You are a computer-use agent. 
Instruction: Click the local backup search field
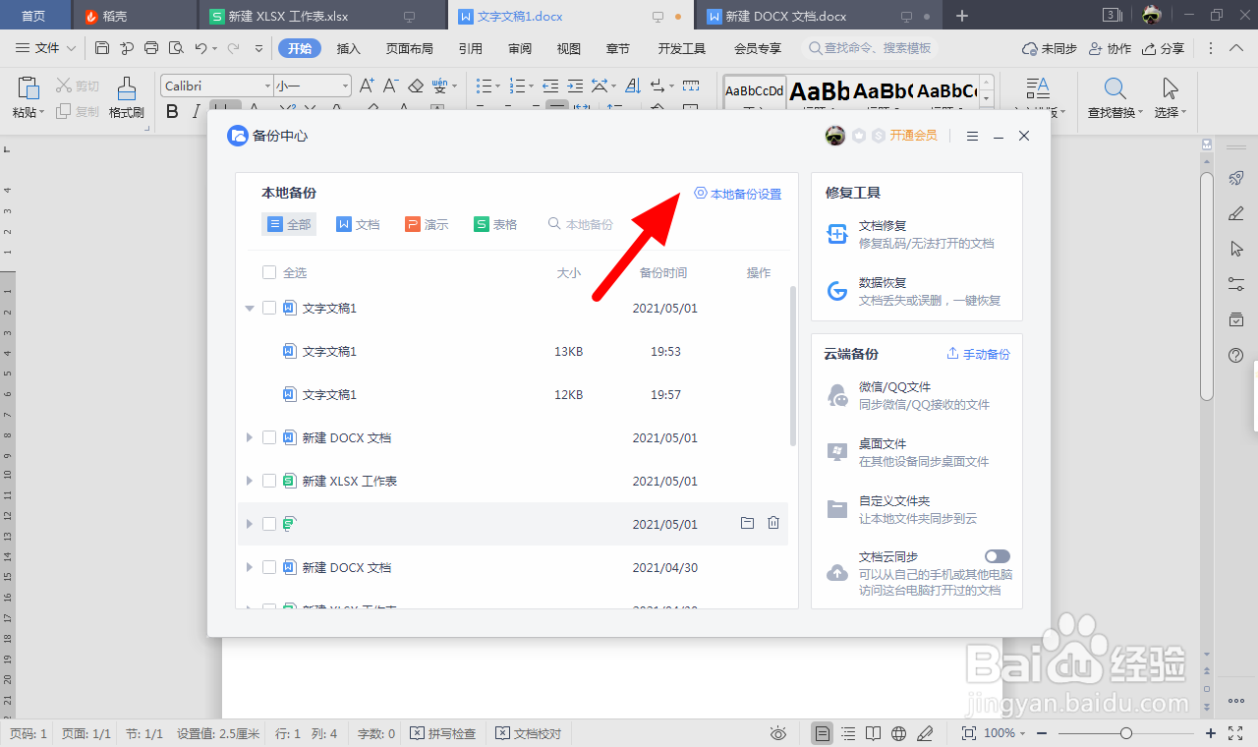coord(582,224)
